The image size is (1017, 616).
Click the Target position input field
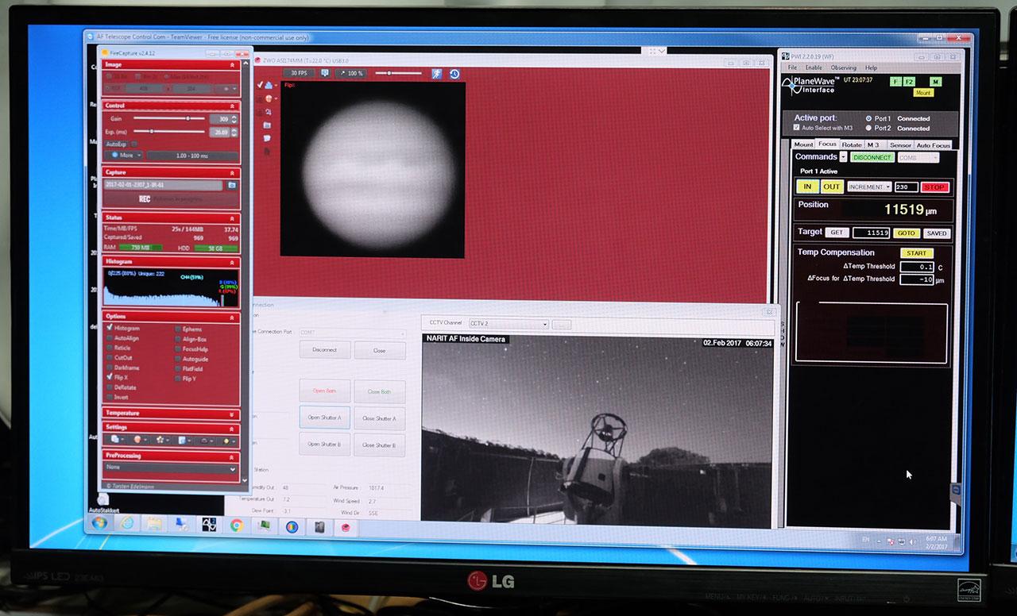pos(871,233)
